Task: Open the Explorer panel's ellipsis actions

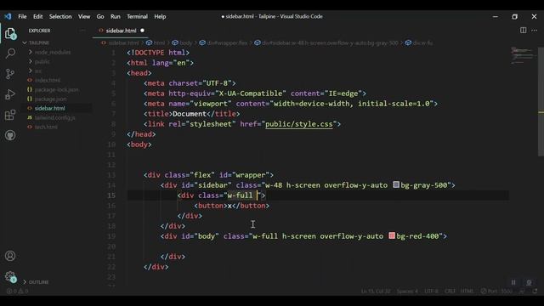Action: [82, 31]
